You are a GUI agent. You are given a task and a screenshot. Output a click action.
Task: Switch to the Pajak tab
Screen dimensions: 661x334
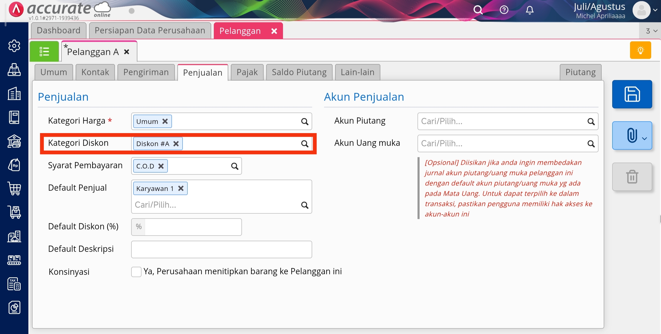[247, 72]
